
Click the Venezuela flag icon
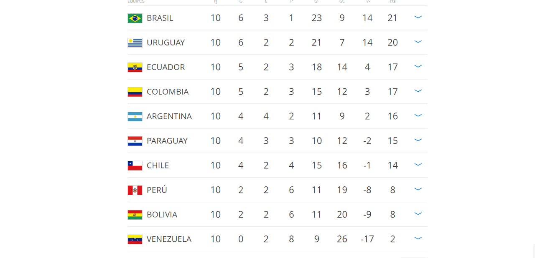[135, 239]
